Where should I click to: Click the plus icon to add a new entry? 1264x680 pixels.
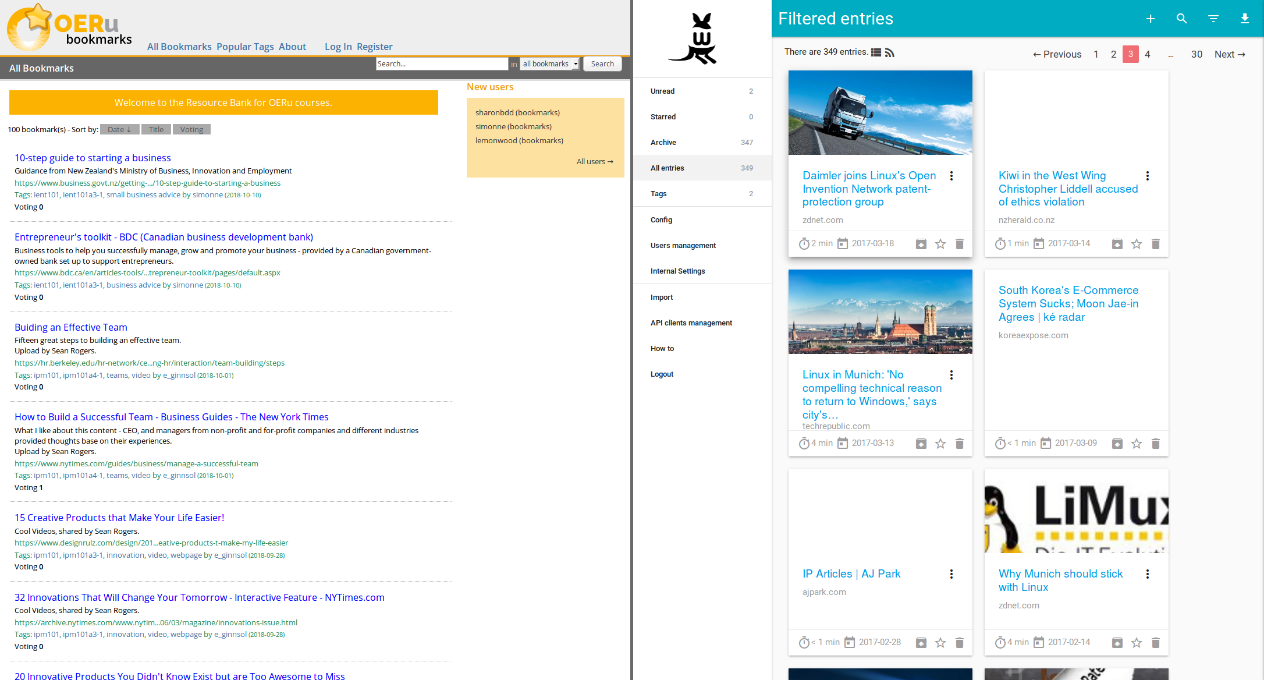(1151, 19)
